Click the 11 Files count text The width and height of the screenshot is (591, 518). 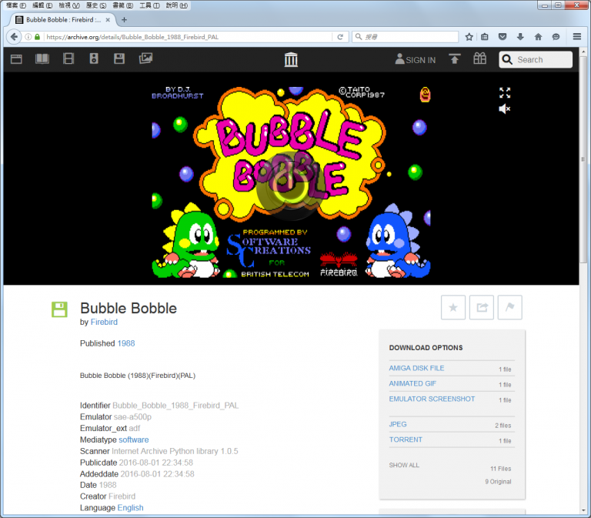coord(500,469)
